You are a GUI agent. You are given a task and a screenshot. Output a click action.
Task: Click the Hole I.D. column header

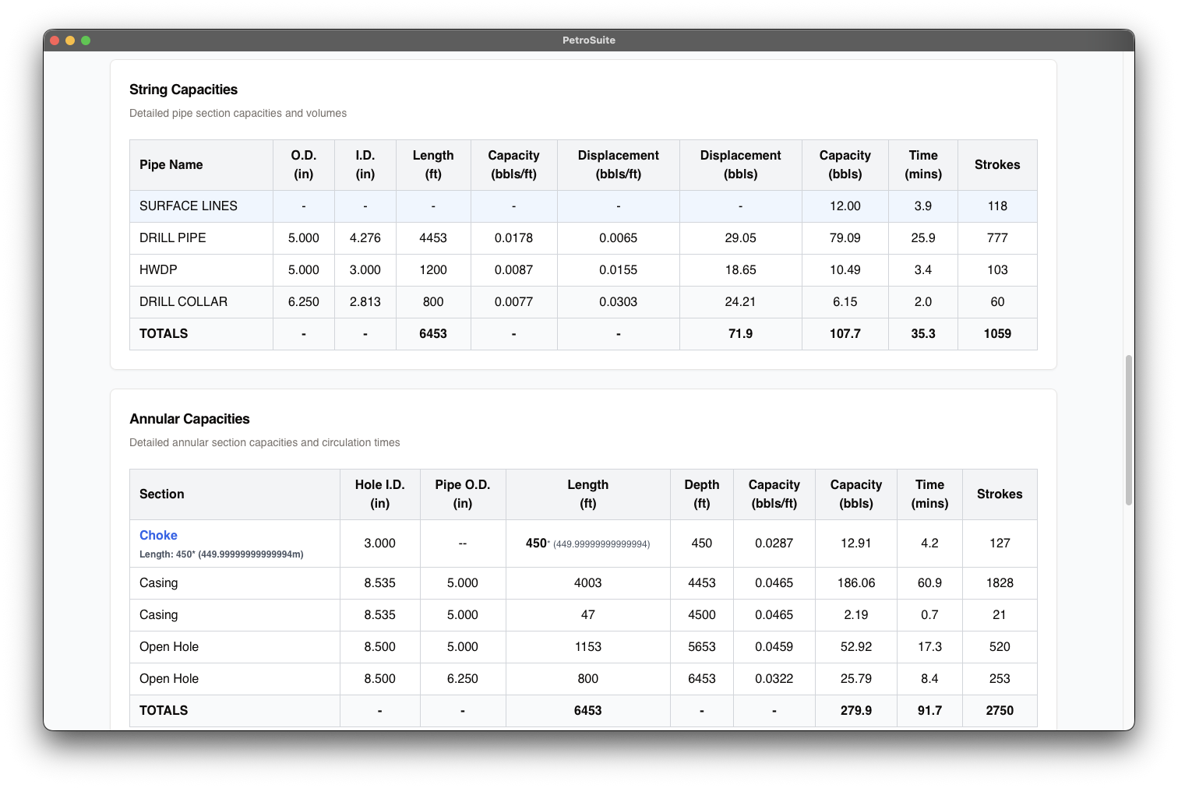(x=379, y=494)
